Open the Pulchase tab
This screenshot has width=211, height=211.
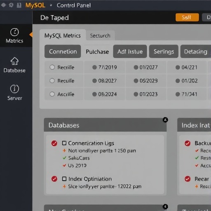pos(97,52)
